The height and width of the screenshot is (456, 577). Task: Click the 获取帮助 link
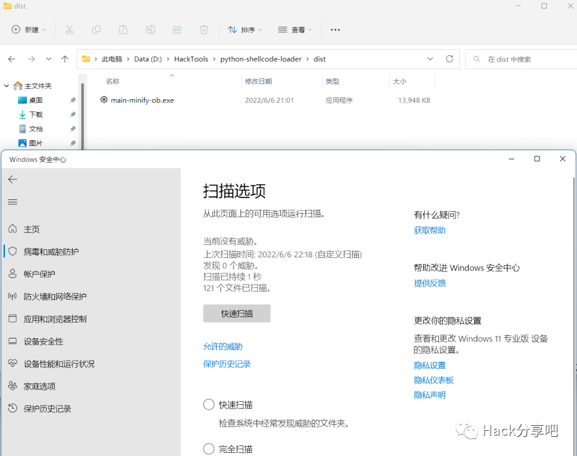429,230
